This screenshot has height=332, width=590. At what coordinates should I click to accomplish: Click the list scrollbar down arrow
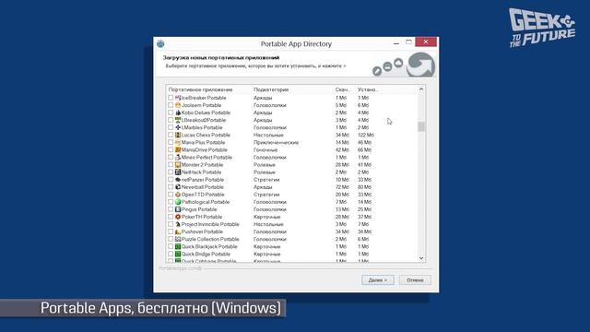coord(421,258)
